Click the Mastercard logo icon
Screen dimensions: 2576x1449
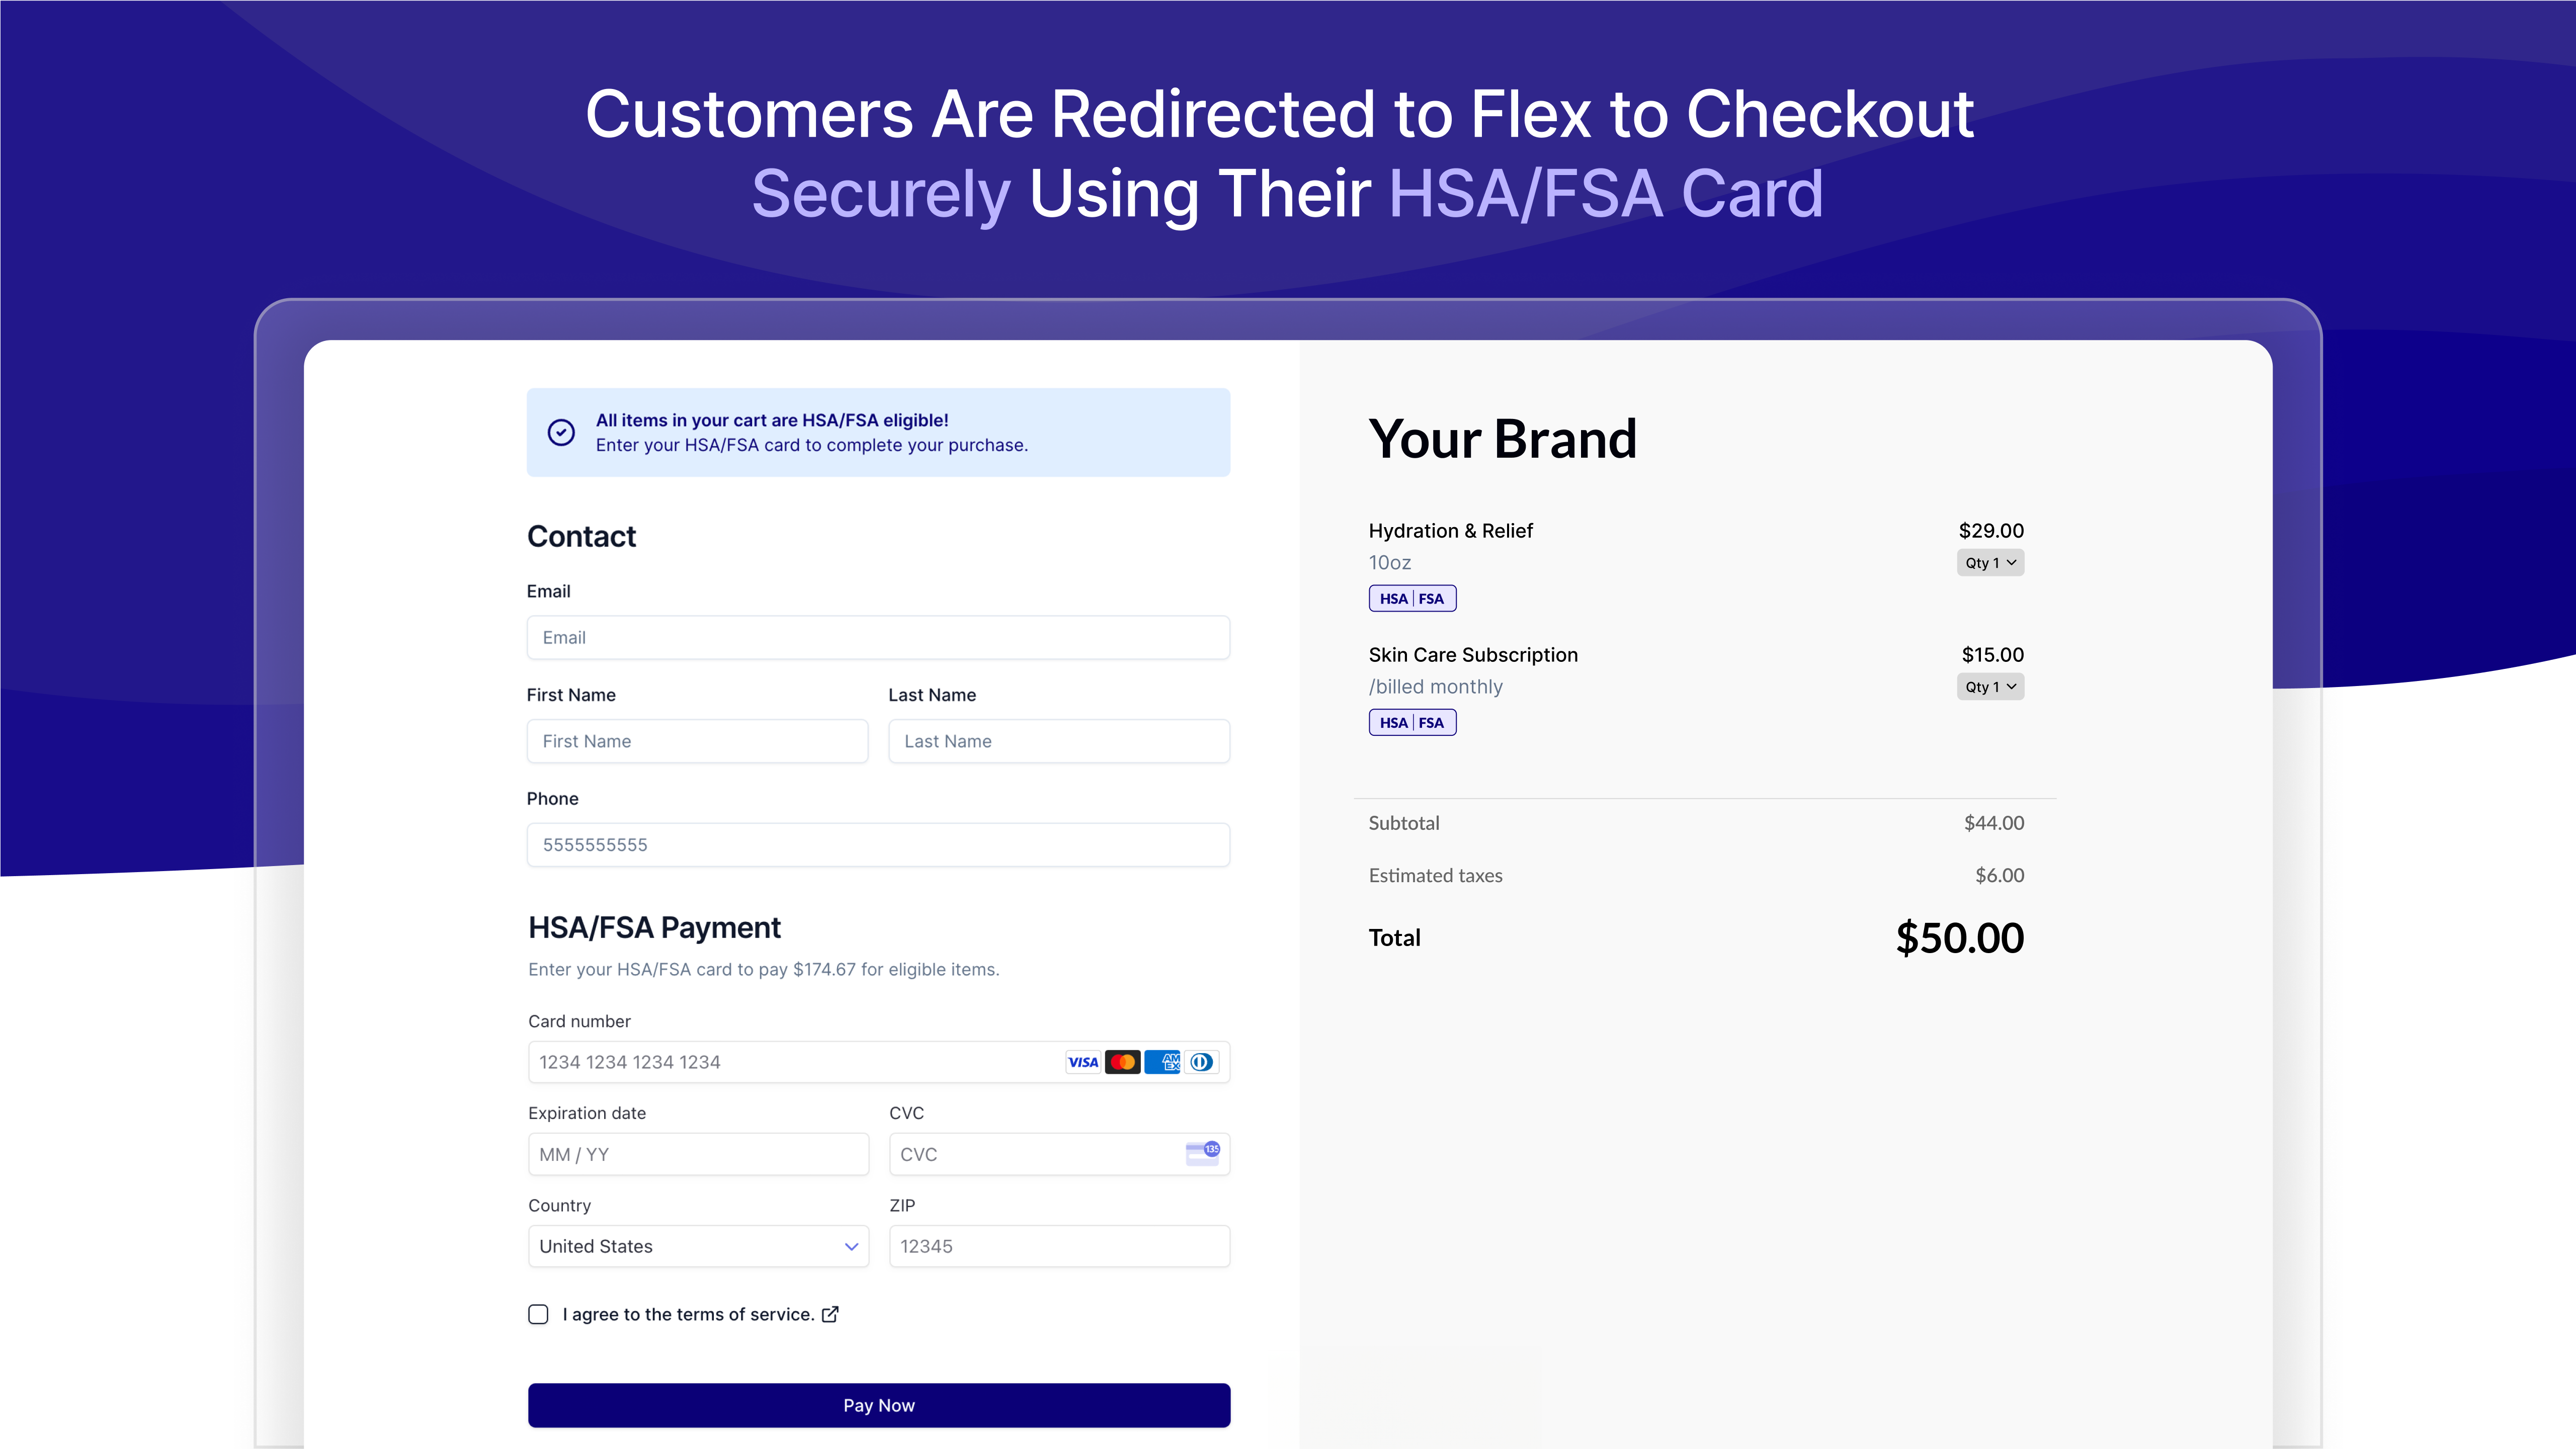(1123, 1062)
